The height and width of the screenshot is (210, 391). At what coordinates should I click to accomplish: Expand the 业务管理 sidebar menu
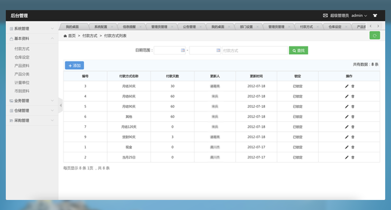(32, 101)
